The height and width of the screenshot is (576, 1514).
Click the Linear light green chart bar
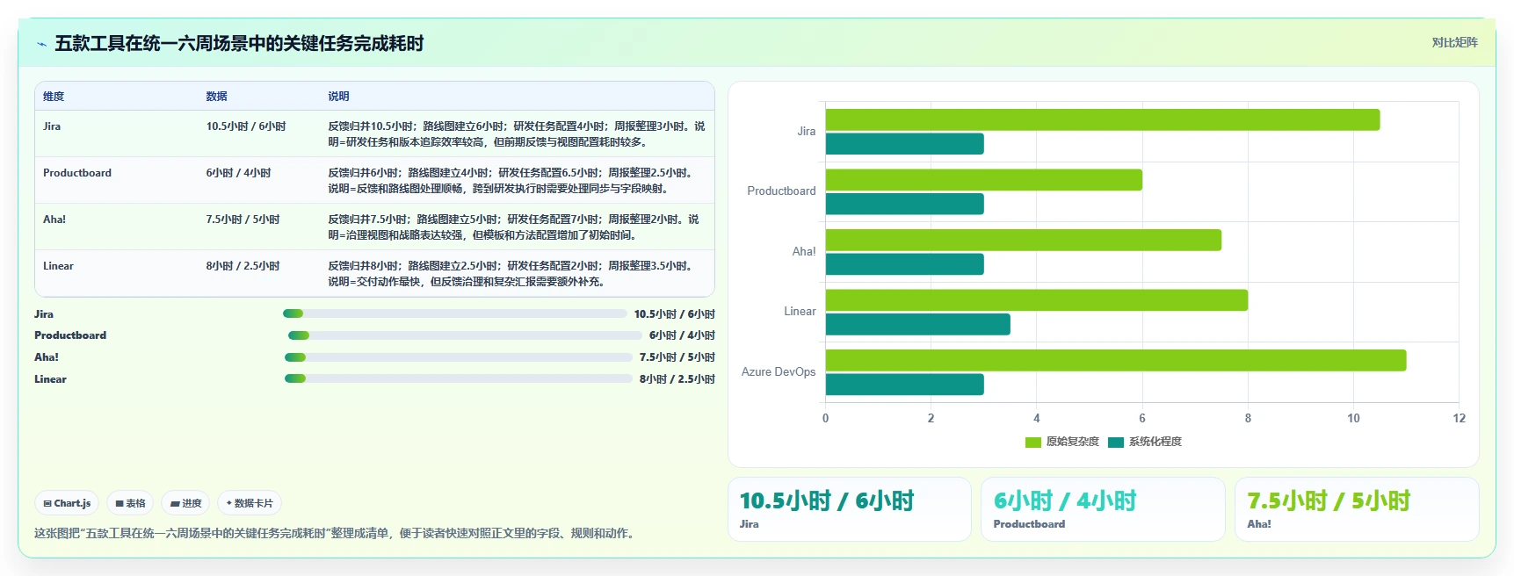[x=1037, y=300]
